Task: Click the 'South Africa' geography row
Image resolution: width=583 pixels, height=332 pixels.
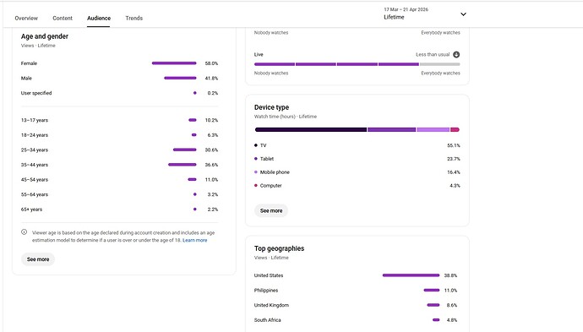Action: click(x=356, y=320)
